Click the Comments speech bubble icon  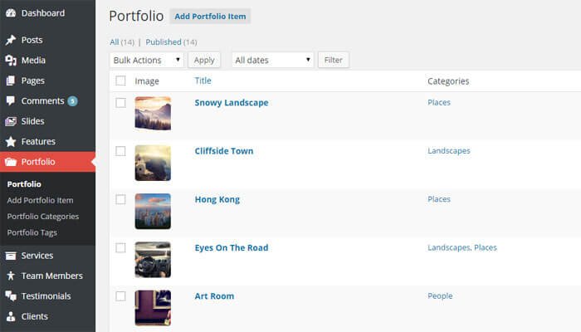coord(10,101)
